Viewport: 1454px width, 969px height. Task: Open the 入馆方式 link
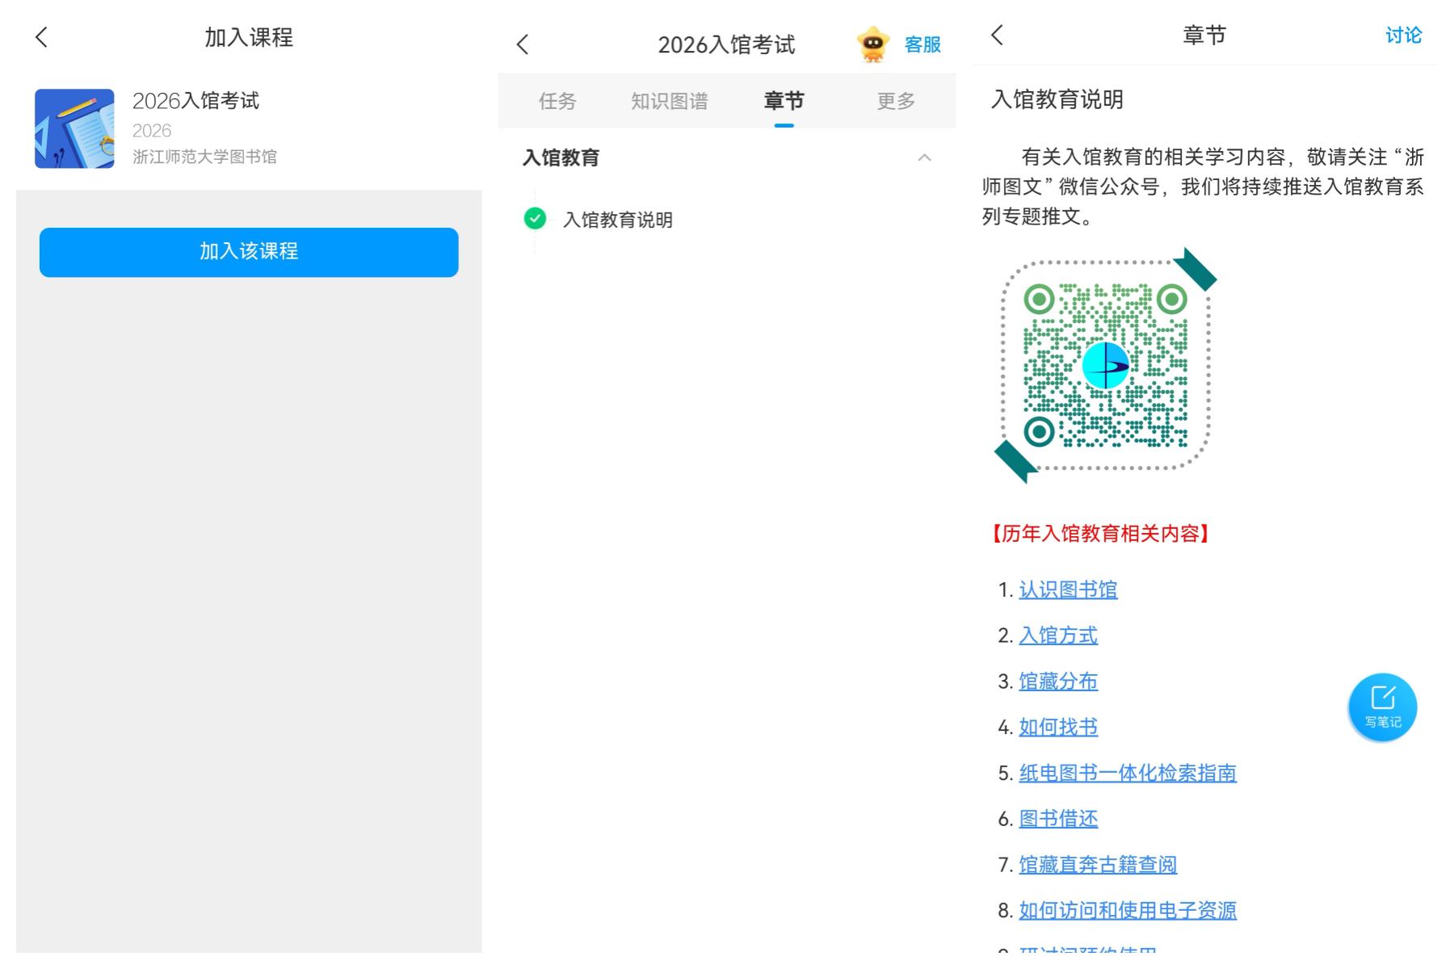1058,636
